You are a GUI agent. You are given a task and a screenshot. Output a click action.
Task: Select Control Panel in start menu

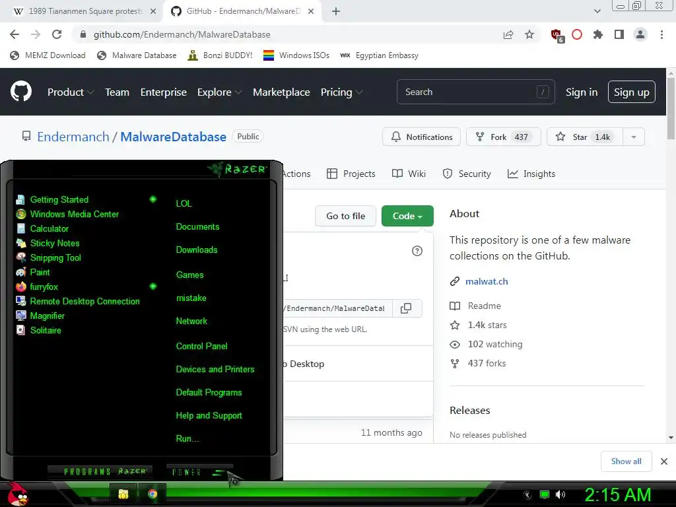202,346
